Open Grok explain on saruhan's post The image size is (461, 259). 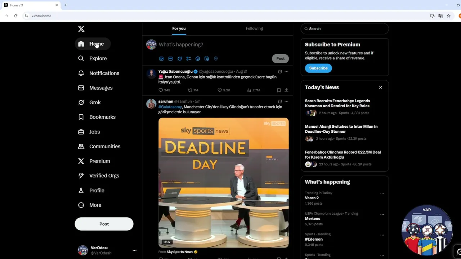[x=280, y=101]
